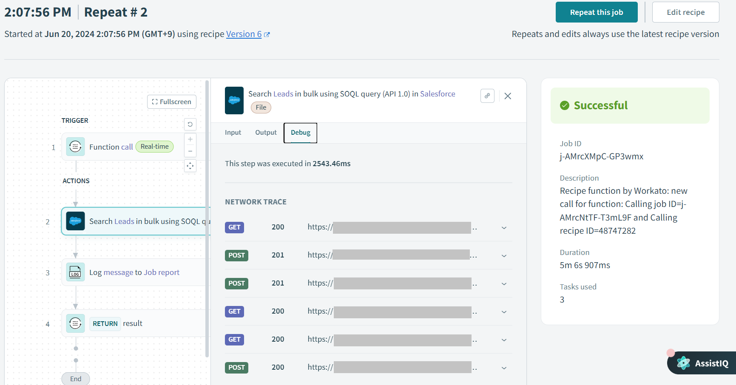Click the Repeat # 2 job title
This screenshot has width=736, height=385.
click(x=116, y=12)
